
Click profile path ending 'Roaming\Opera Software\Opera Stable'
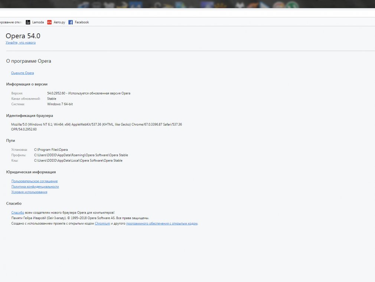81,155
